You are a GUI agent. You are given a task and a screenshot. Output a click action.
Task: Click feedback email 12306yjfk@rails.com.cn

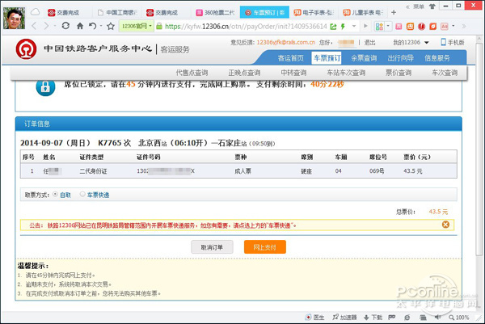click(x=286, y=42)
